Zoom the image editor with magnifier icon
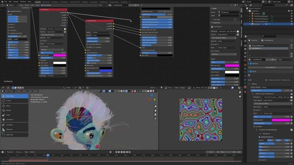 [240, 93]
